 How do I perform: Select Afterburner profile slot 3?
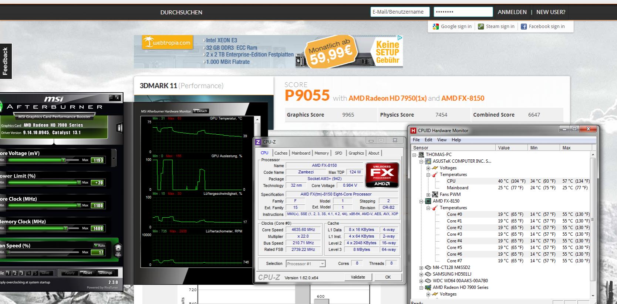pos(22,273)
